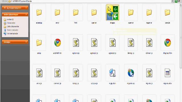182x102 pixels.
Task: Collapse the Andre placeringer panel
Action: click(x=15, y=14)
